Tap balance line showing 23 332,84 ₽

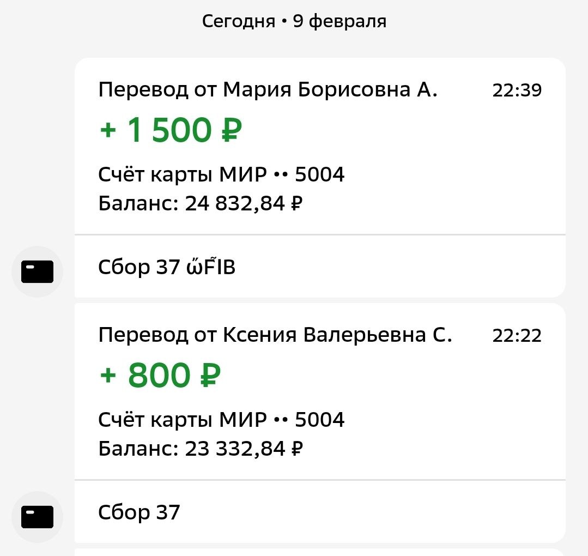pos(200,449)
